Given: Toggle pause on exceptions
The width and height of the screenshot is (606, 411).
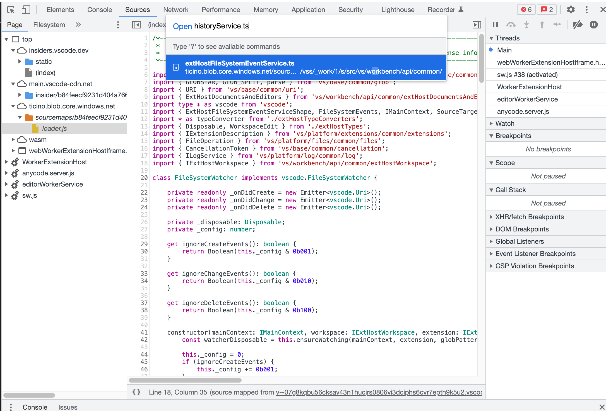Looking at the screenshot, I should pyautogui.click(x=593, y=25).
